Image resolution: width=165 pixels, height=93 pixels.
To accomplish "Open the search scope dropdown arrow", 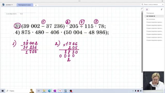I will click(163, 4).
